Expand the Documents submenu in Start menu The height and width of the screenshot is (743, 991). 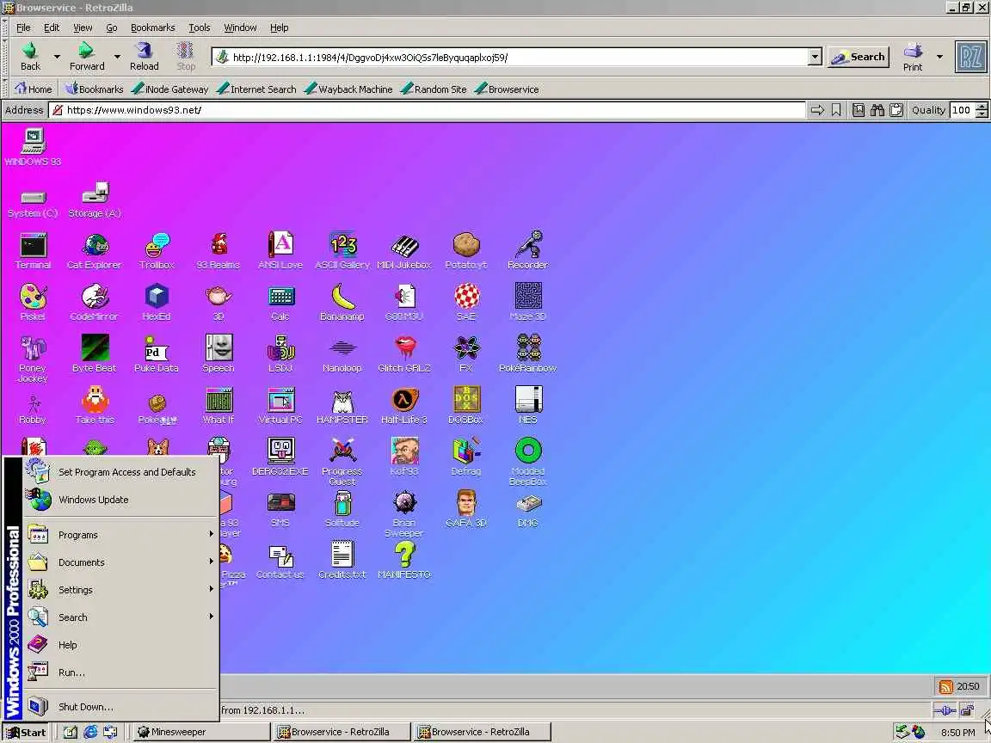[121, 562]
